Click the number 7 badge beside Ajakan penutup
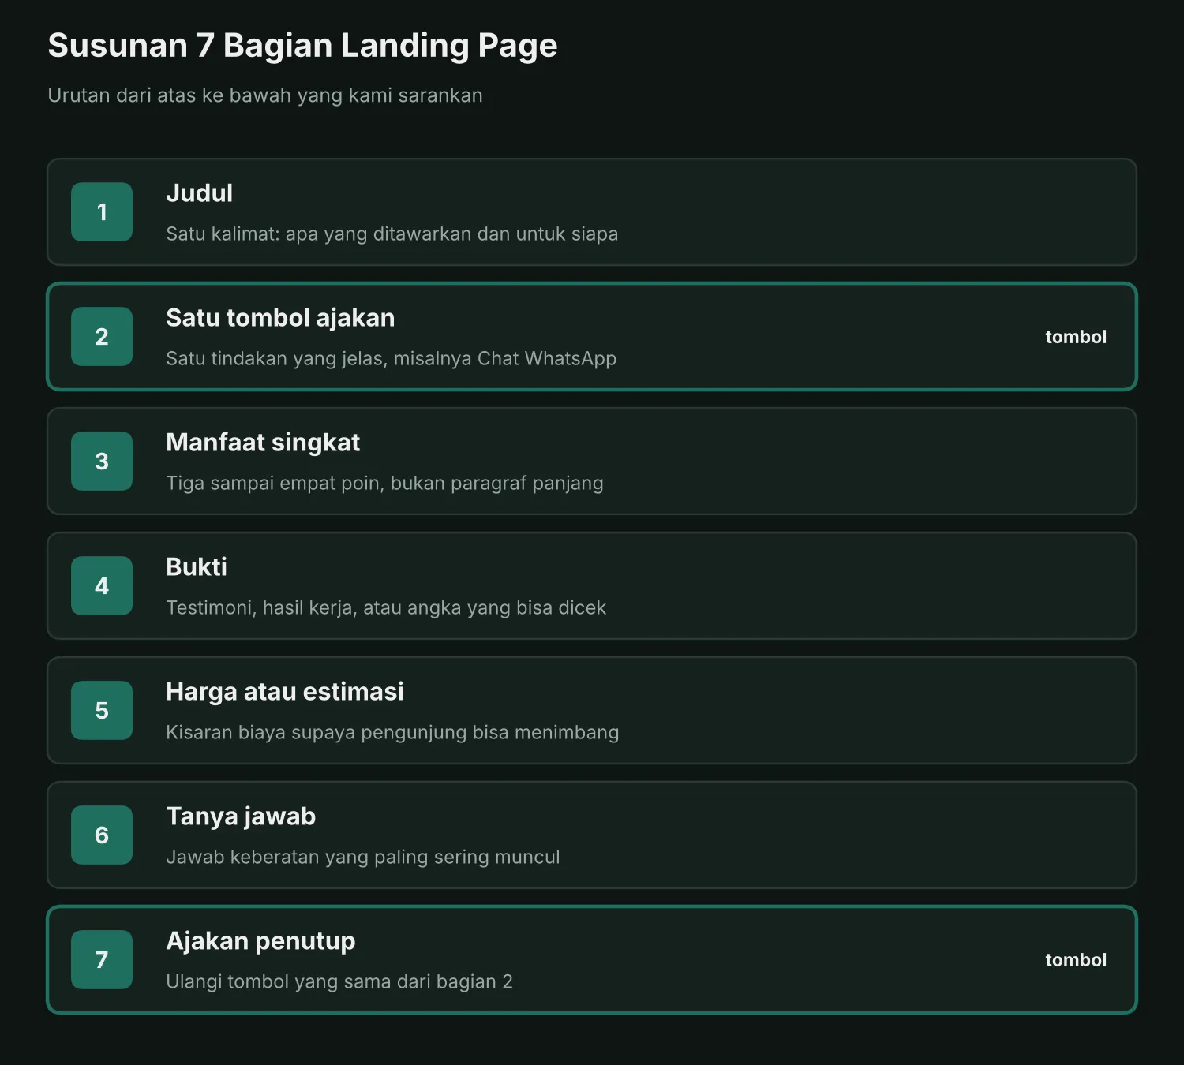Viewport: 1184px width, 1065px height. click(102, 960)
